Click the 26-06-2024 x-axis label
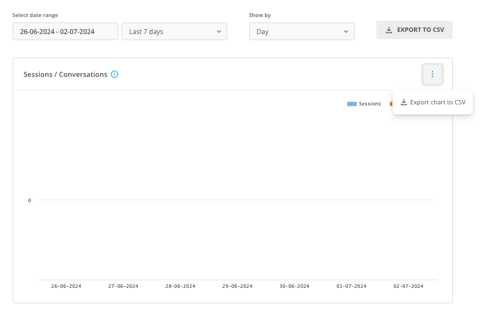 tap(66, 286)
